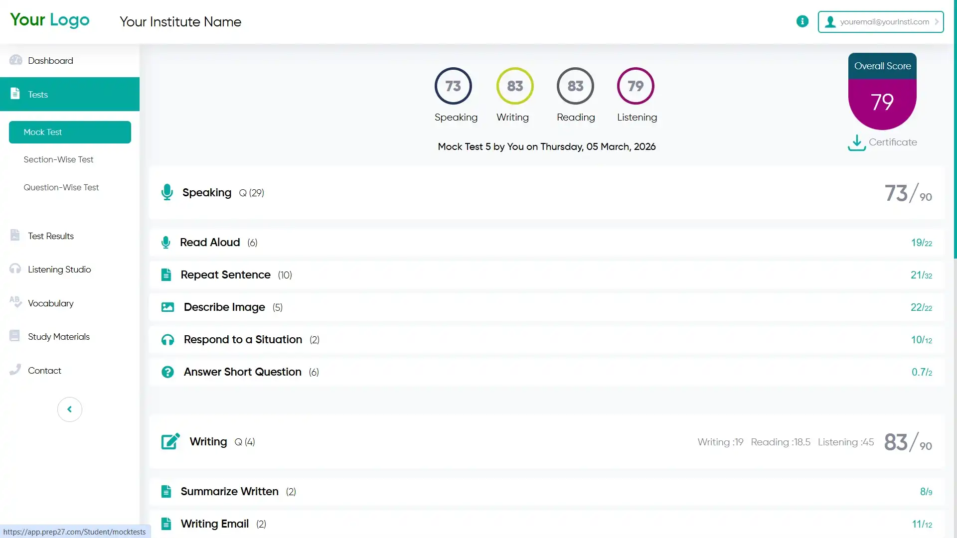Open the user email account dropdown
This screenshot has width=957, height=538.
click(880, 22)
